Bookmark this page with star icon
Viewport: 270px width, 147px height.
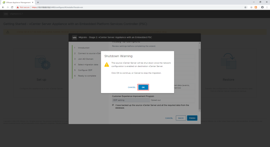point(245,7)
